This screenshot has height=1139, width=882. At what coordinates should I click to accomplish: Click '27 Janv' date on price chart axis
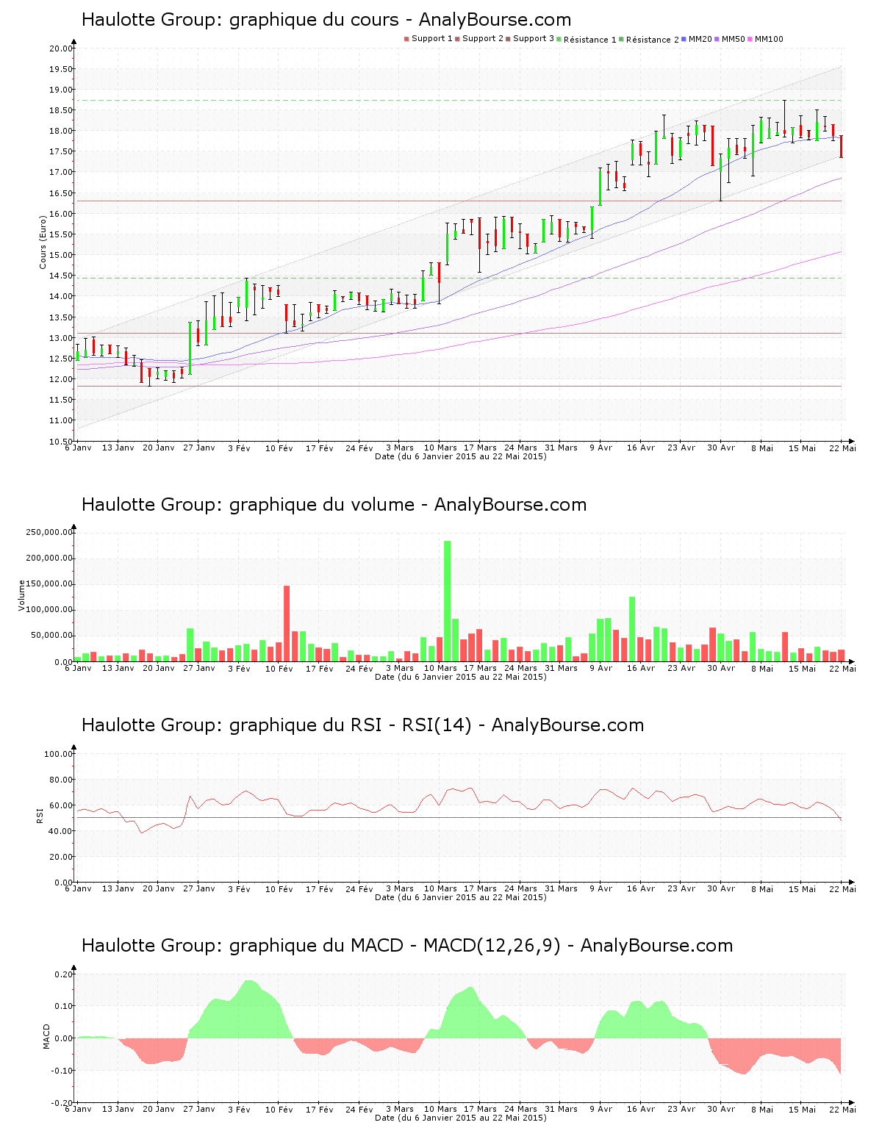[x=199, y=448]
